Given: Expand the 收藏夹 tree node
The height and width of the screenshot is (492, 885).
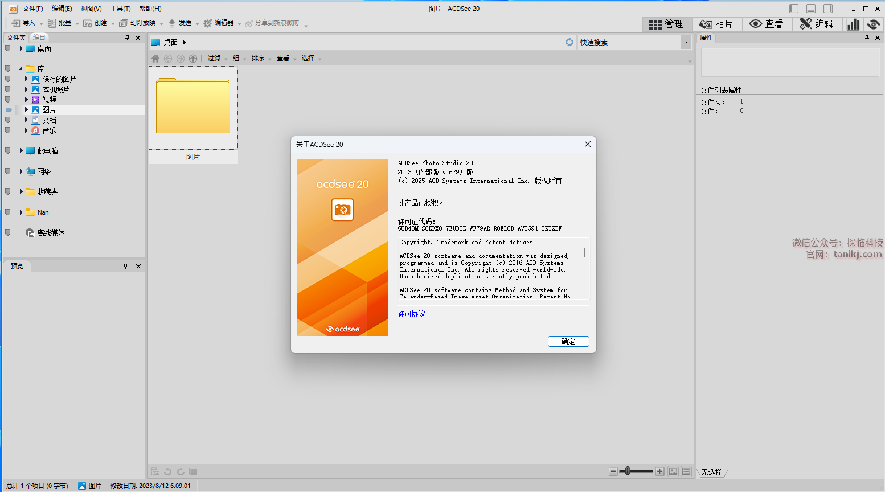Looking at the screenshot, I should tap(21, 192).
